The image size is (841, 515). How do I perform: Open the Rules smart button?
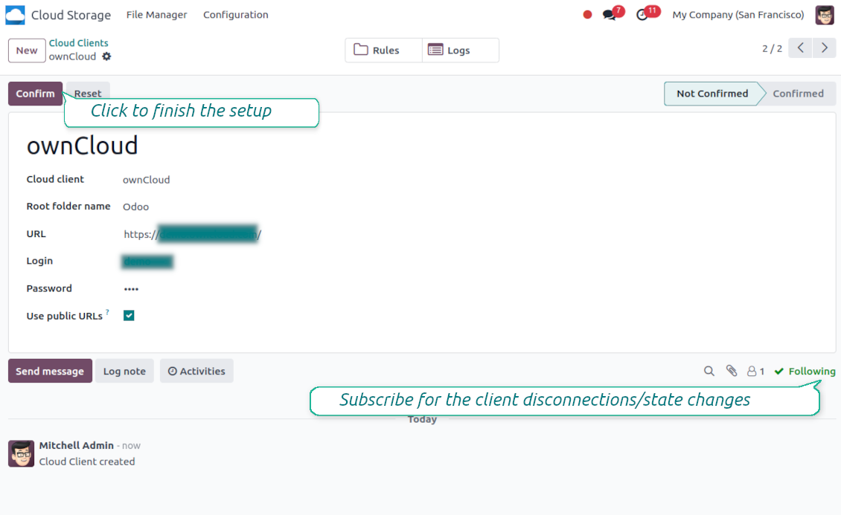(383, 51)
